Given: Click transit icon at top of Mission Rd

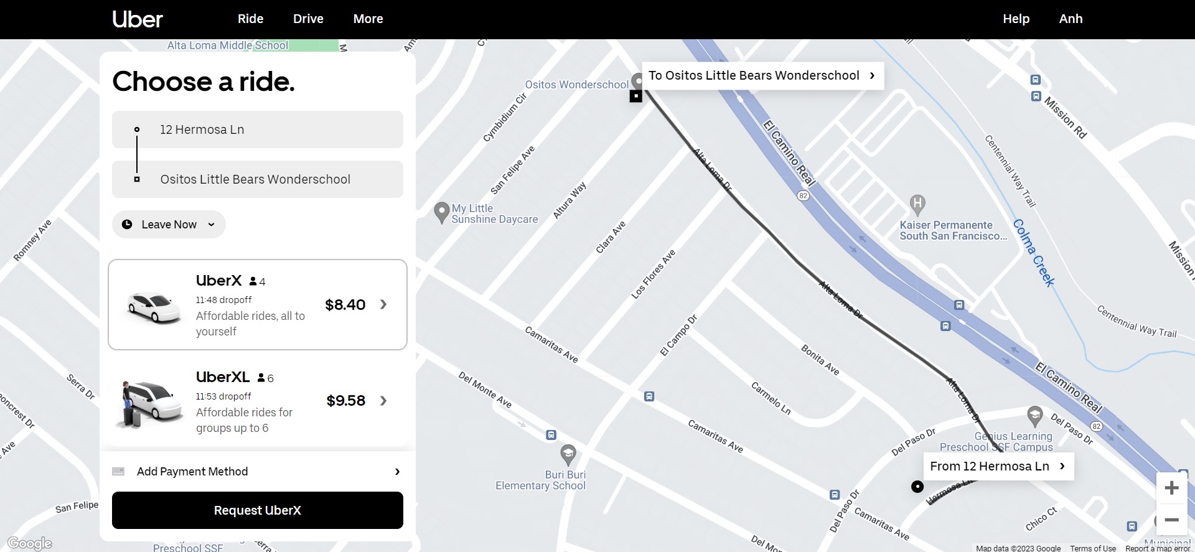Looking at the screenshot, I should point(1036,80).
